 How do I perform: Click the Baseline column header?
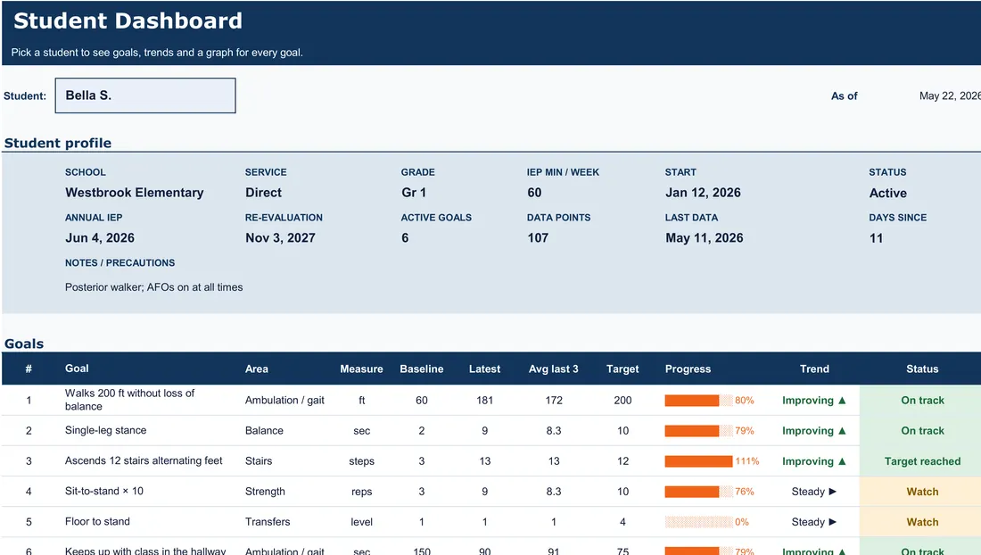[x=422, y=369]
